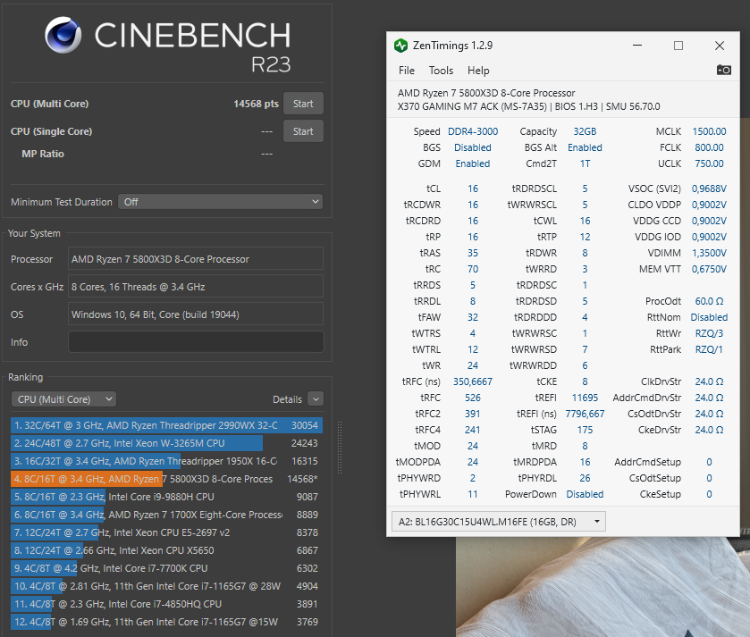Screen dimensions: 750x637
Task: Click the Cinebench sphere logo
Action: click(63, 35)
